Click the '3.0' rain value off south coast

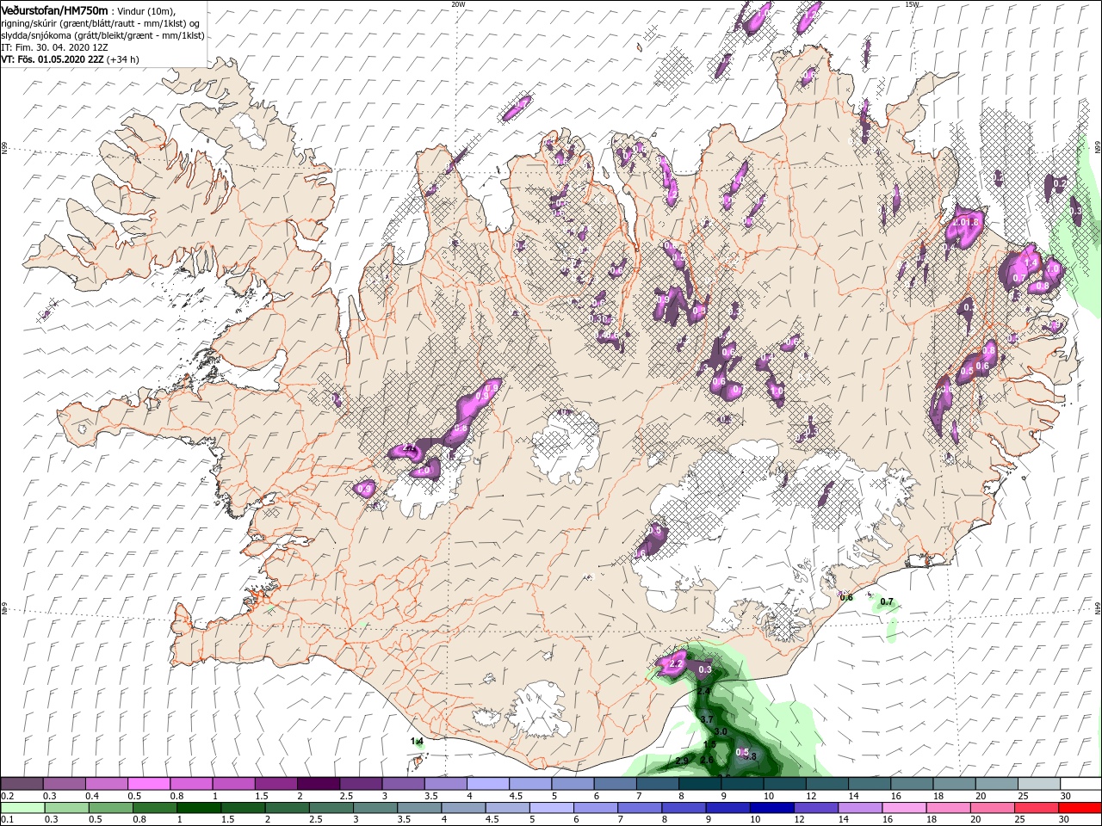721,731
